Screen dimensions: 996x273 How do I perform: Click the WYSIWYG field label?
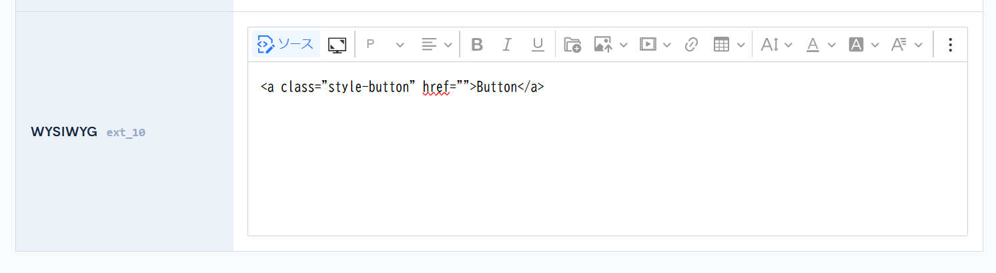[64, 132]
